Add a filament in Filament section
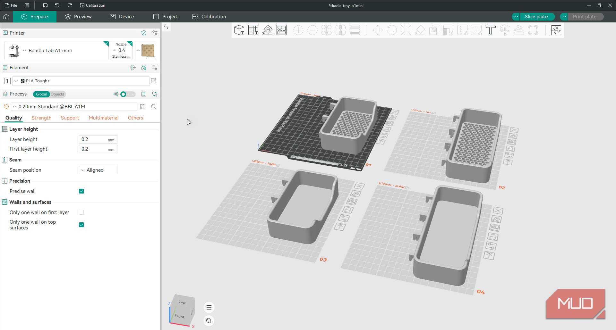This screenshot has height=330, width=616. 133,68
